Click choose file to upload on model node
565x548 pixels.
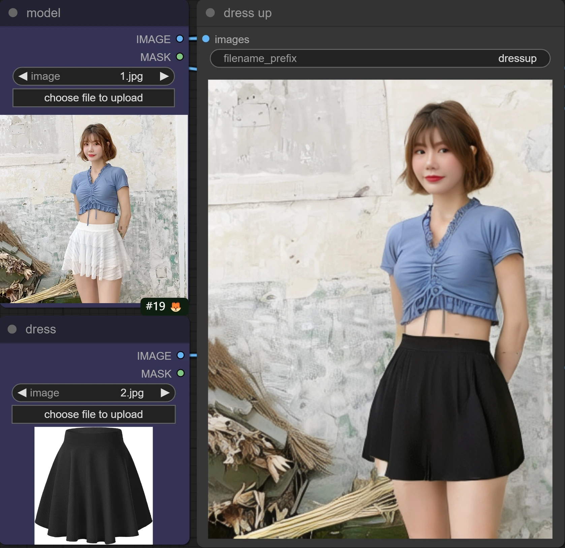93,98
